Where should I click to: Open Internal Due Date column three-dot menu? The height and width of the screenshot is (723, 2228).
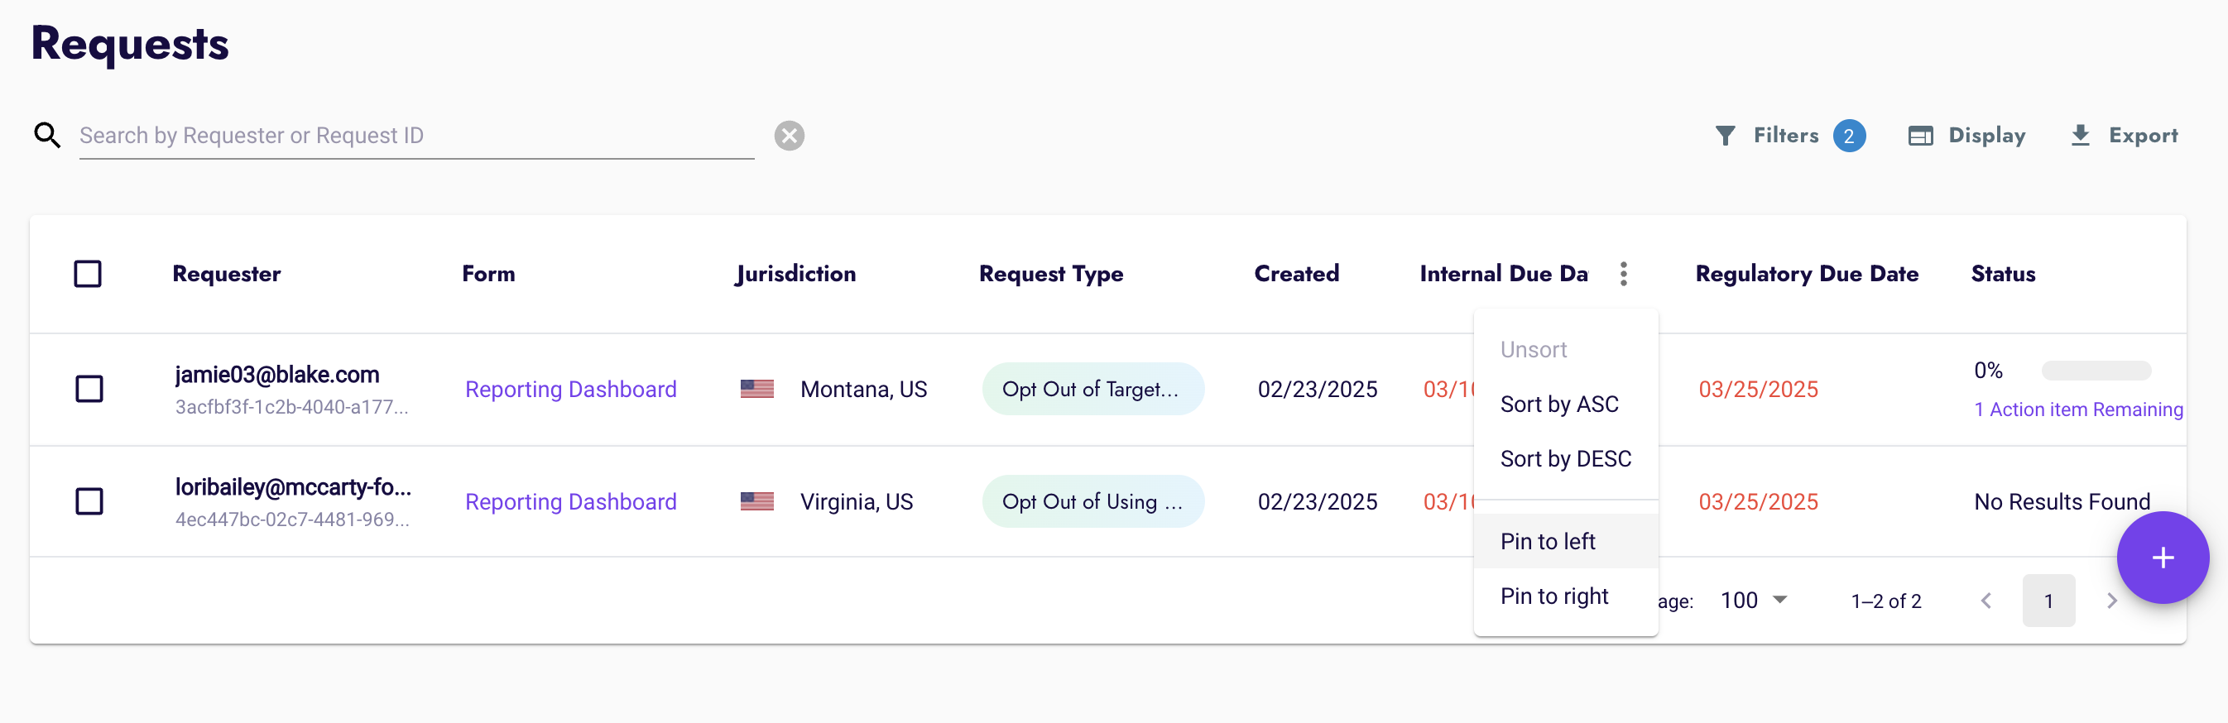click(x=1624, y=274)
